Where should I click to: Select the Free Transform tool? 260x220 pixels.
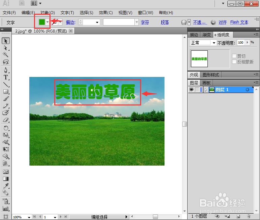(6, 149)
